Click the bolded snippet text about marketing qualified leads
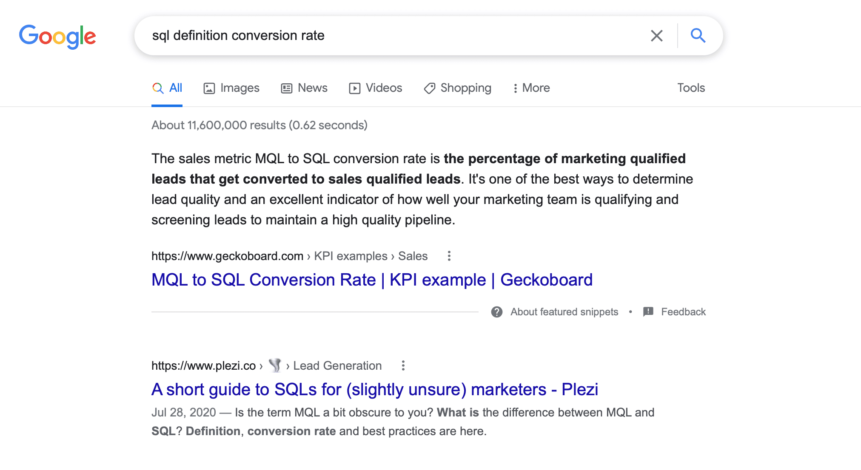This screenshot has height=470, width=861. point(419,169)
